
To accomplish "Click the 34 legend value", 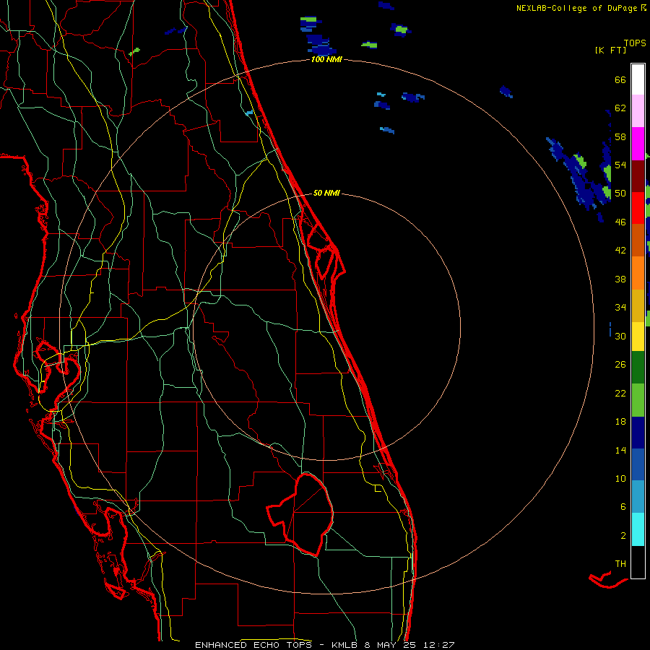I will [x=620, y=308].
